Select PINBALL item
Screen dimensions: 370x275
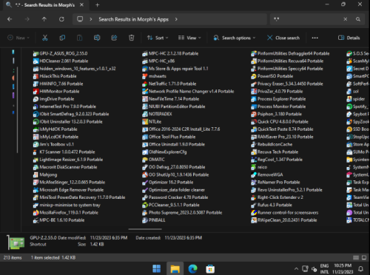coord(154,220)
